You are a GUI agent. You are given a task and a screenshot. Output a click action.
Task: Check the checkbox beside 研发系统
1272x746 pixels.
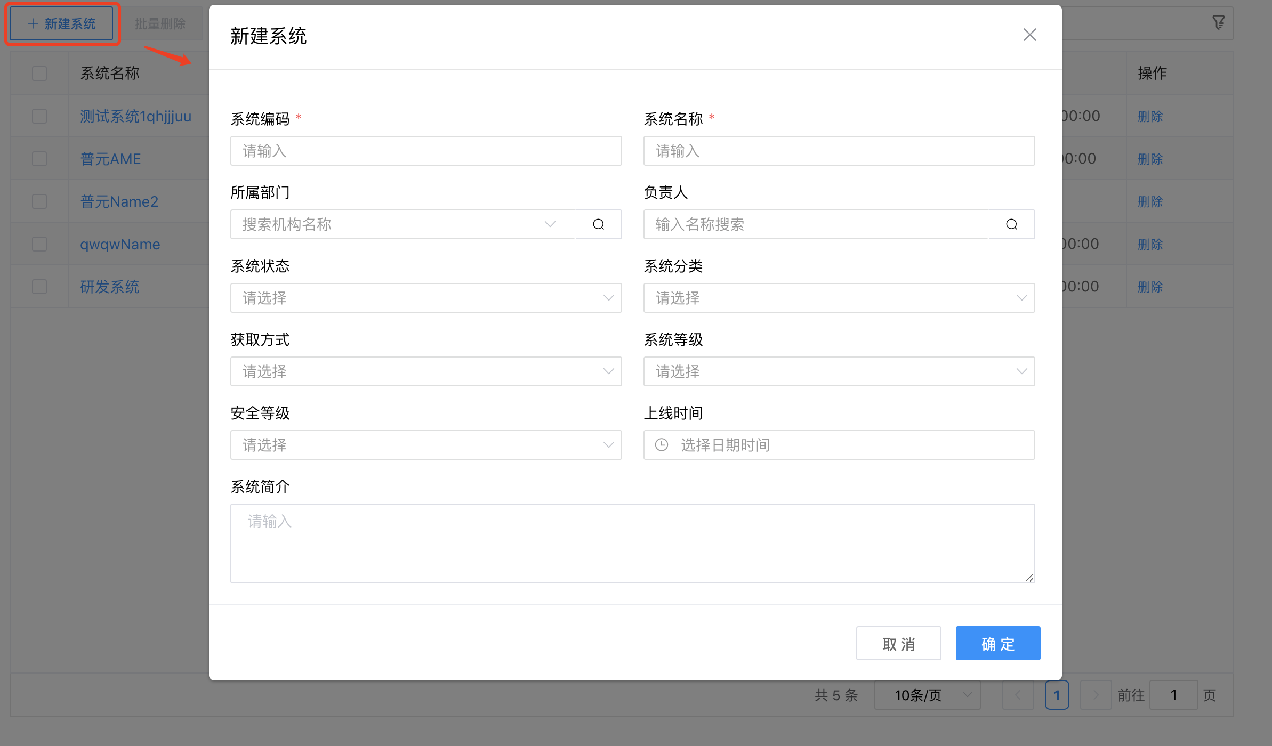(x=39, y=286)
